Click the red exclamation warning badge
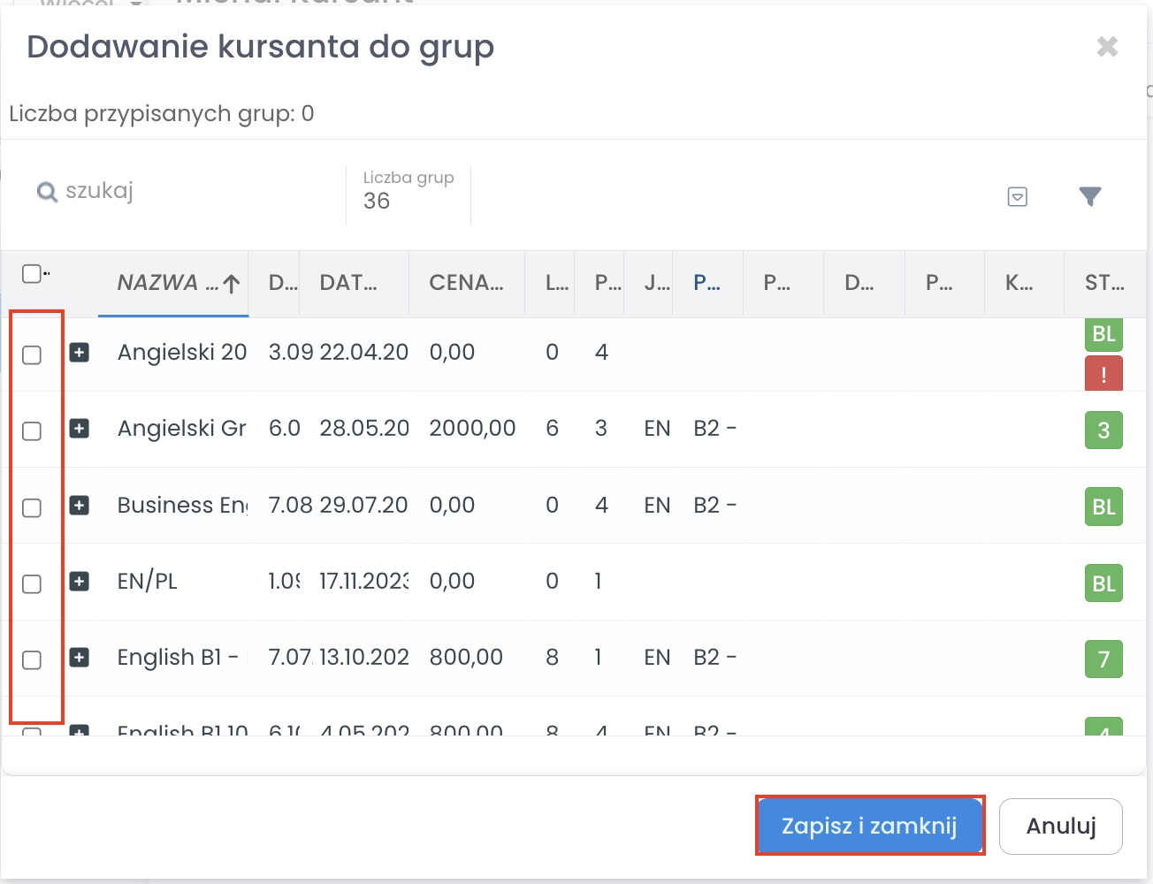The width and height of the screenshot is (1153, 884). coord(1103,374)
